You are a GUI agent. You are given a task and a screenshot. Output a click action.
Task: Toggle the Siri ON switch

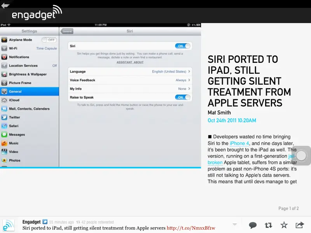coord(183,46)
